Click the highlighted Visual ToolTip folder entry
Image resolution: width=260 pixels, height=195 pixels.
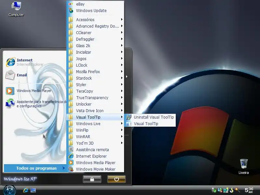point(96,117)
